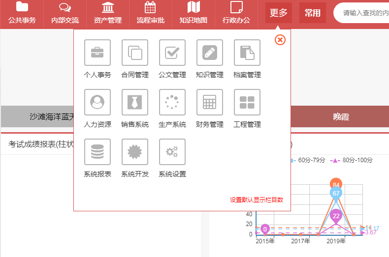Open 系统报表 database icon
This screenshot has width=389, height=257.
point(97,152)
